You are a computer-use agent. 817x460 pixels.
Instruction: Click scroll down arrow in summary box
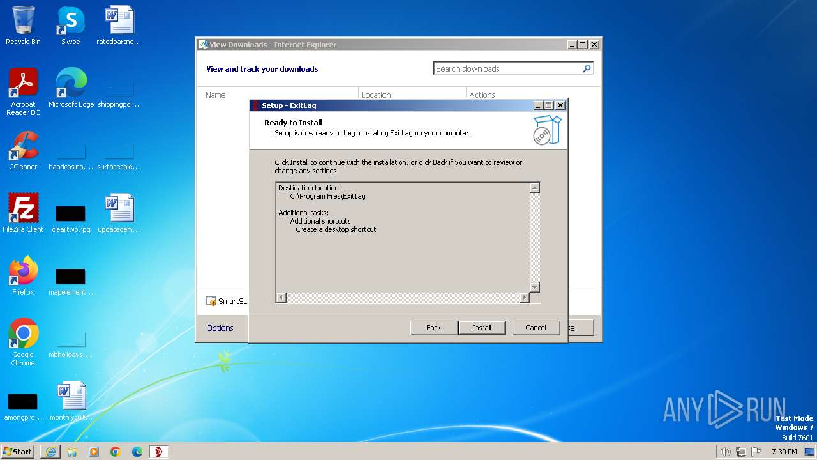535,287
